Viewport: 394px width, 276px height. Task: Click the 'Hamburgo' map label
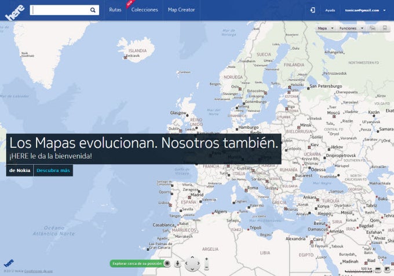pos(249,127)
